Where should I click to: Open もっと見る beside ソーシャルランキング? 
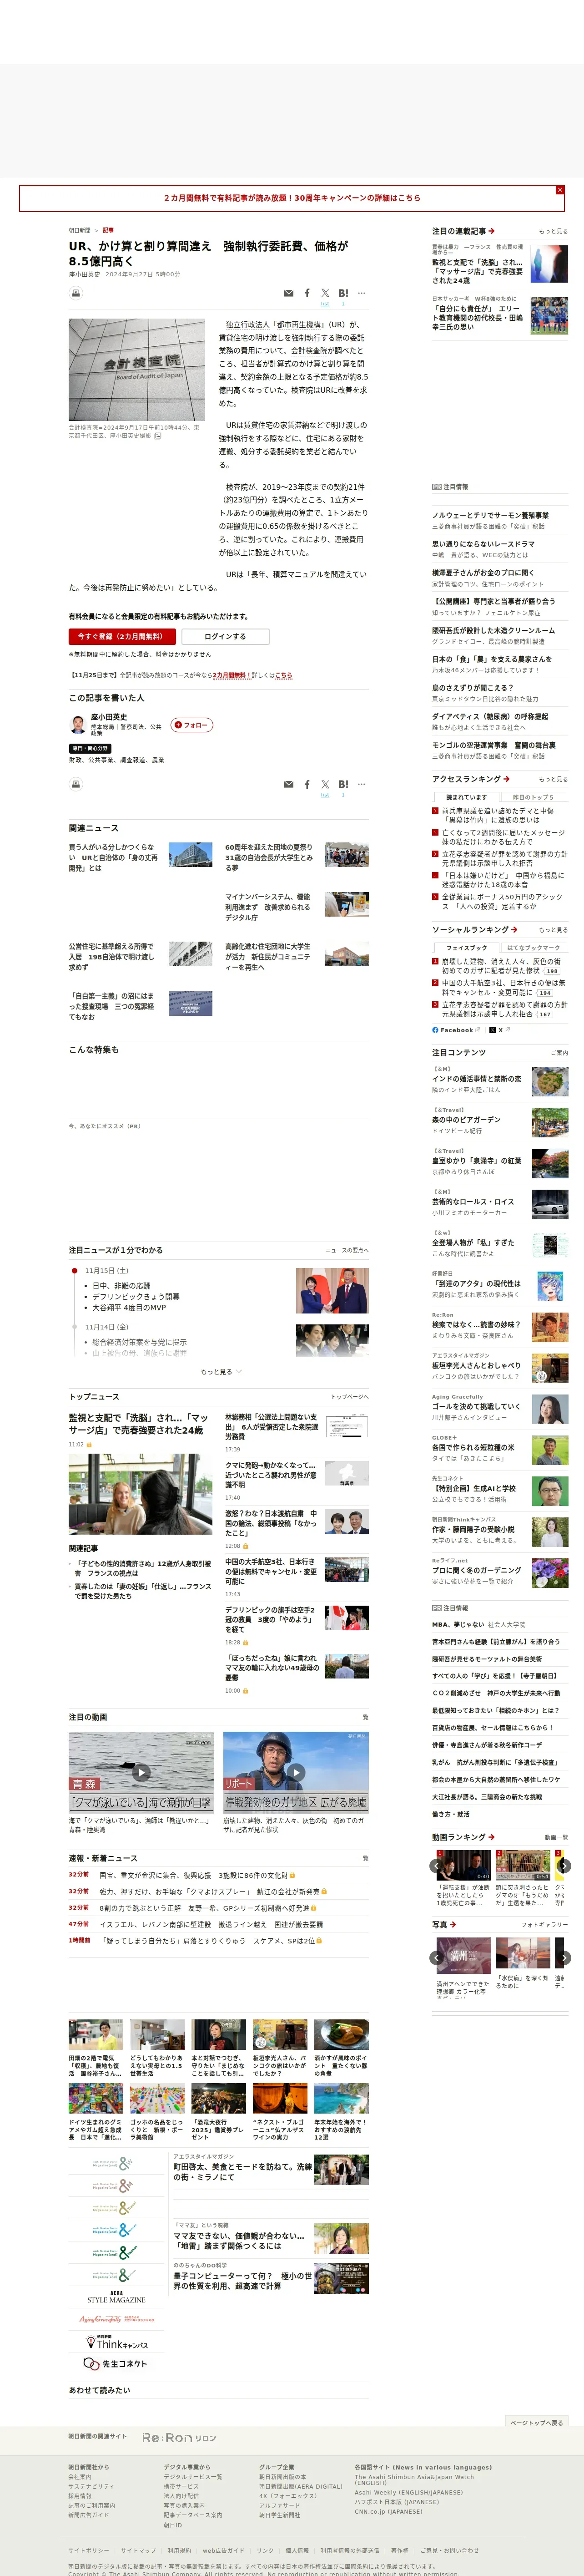[553, 929]
